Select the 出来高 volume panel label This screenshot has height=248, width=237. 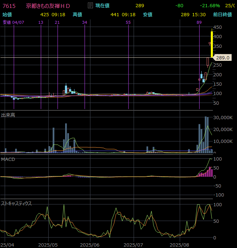click(x=8, y=115)
